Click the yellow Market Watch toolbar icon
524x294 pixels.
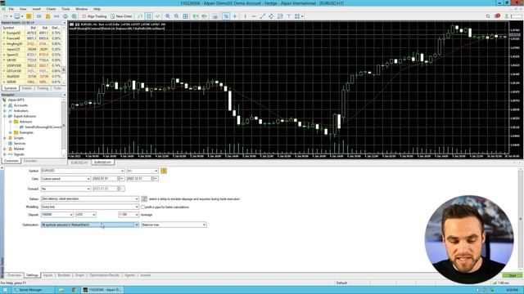[x=29, y=16]
